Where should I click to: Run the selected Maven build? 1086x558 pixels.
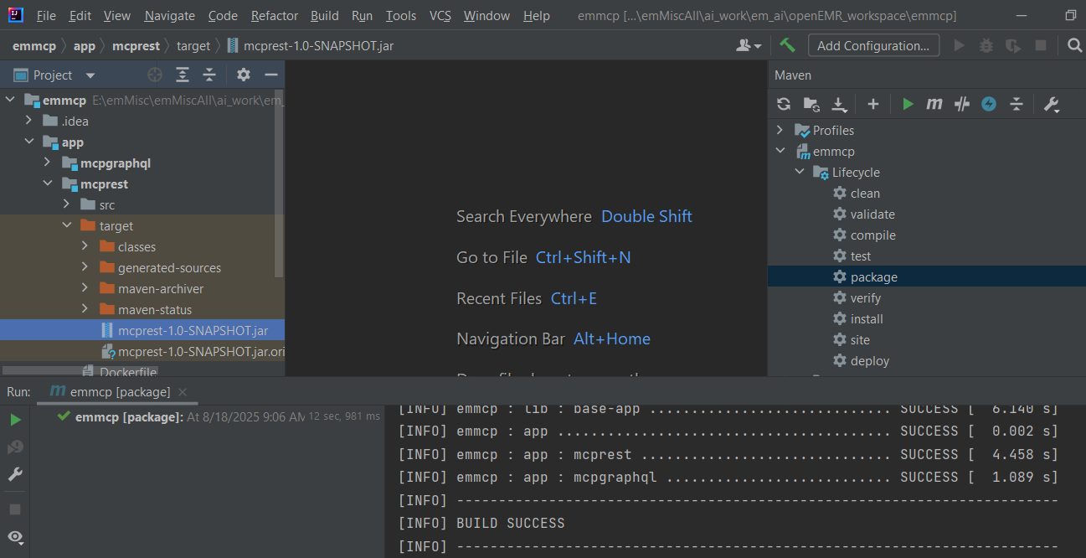click(x=908, y=104)
